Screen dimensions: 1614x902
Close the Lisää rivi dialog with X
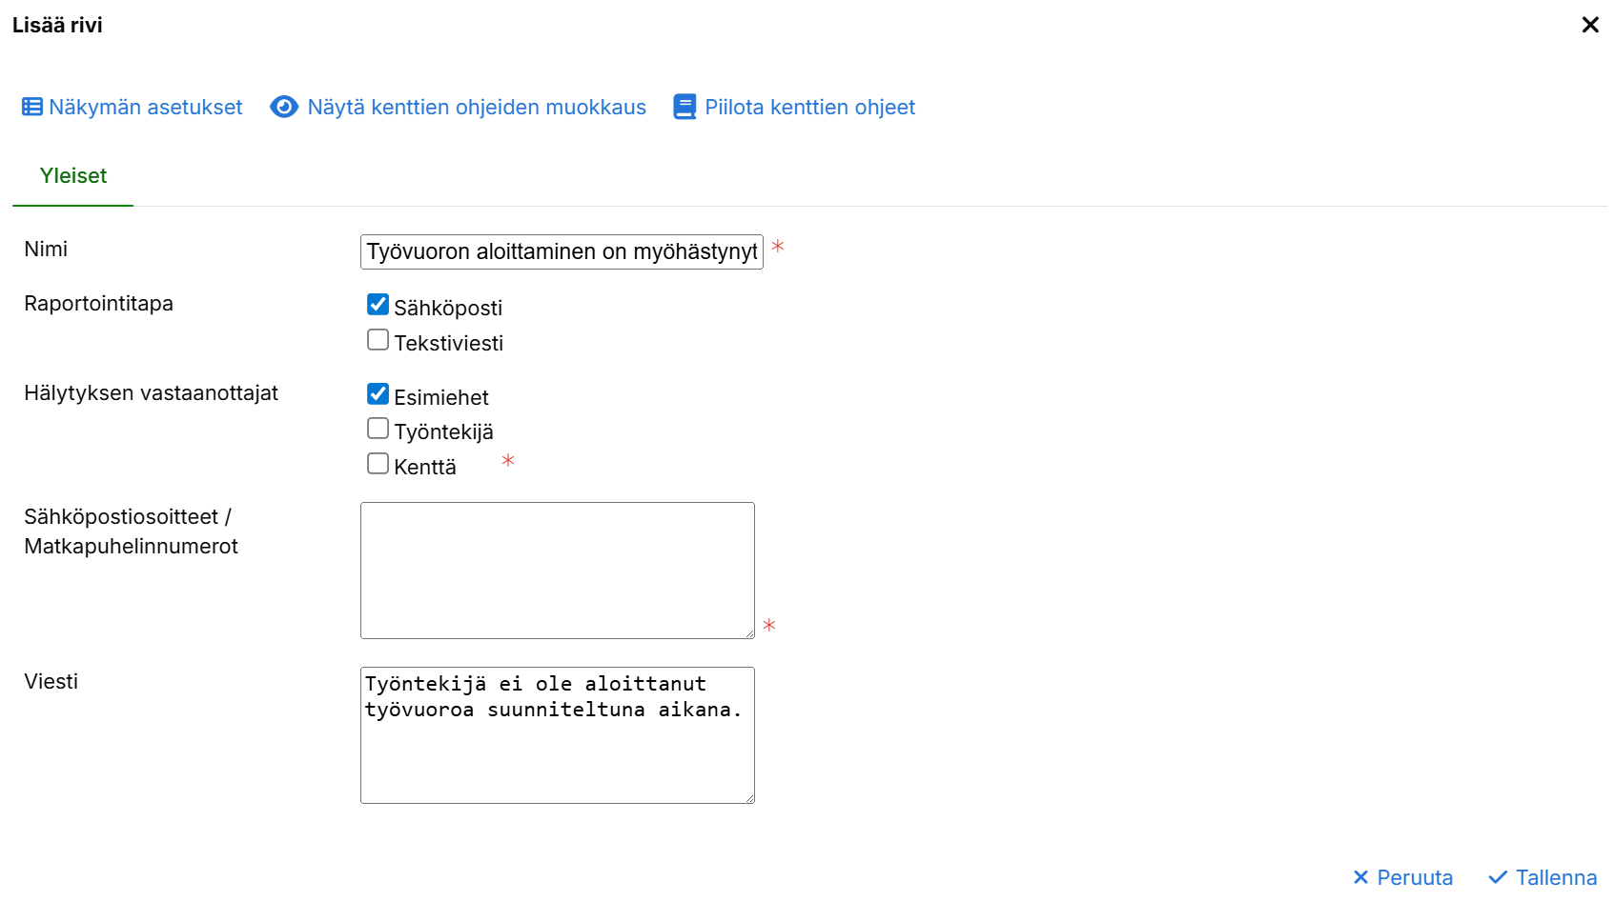[1589, 25]
